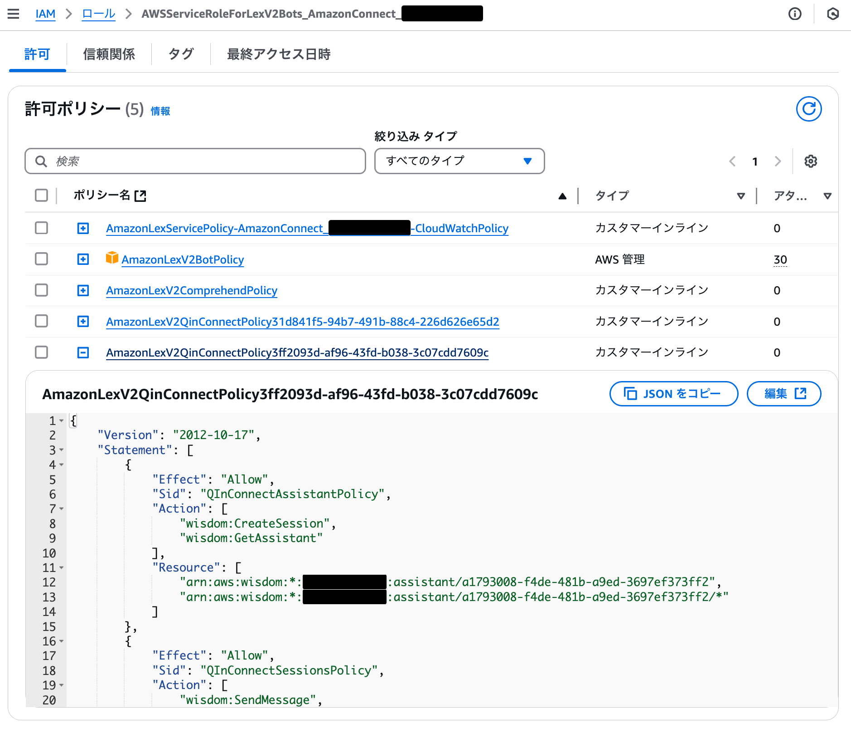Go to ロール breadcrumb link
Viewport: 851px width, 743px height.
(98, 14)
